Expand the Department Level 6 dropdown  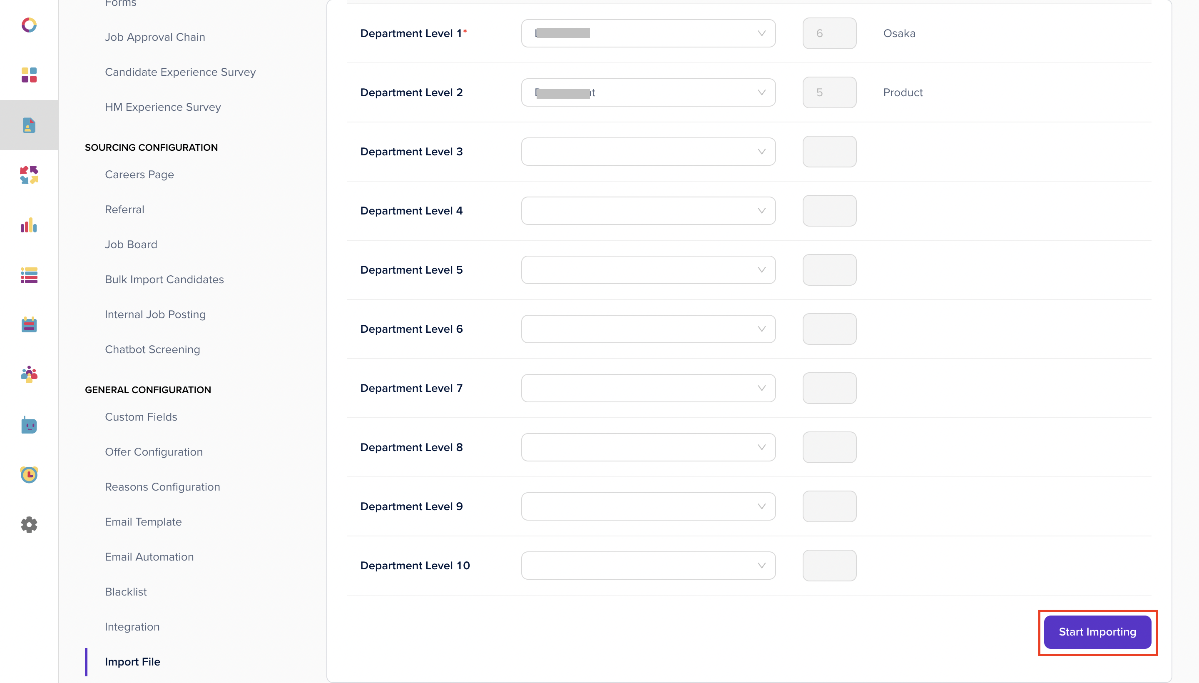(648, 329)
